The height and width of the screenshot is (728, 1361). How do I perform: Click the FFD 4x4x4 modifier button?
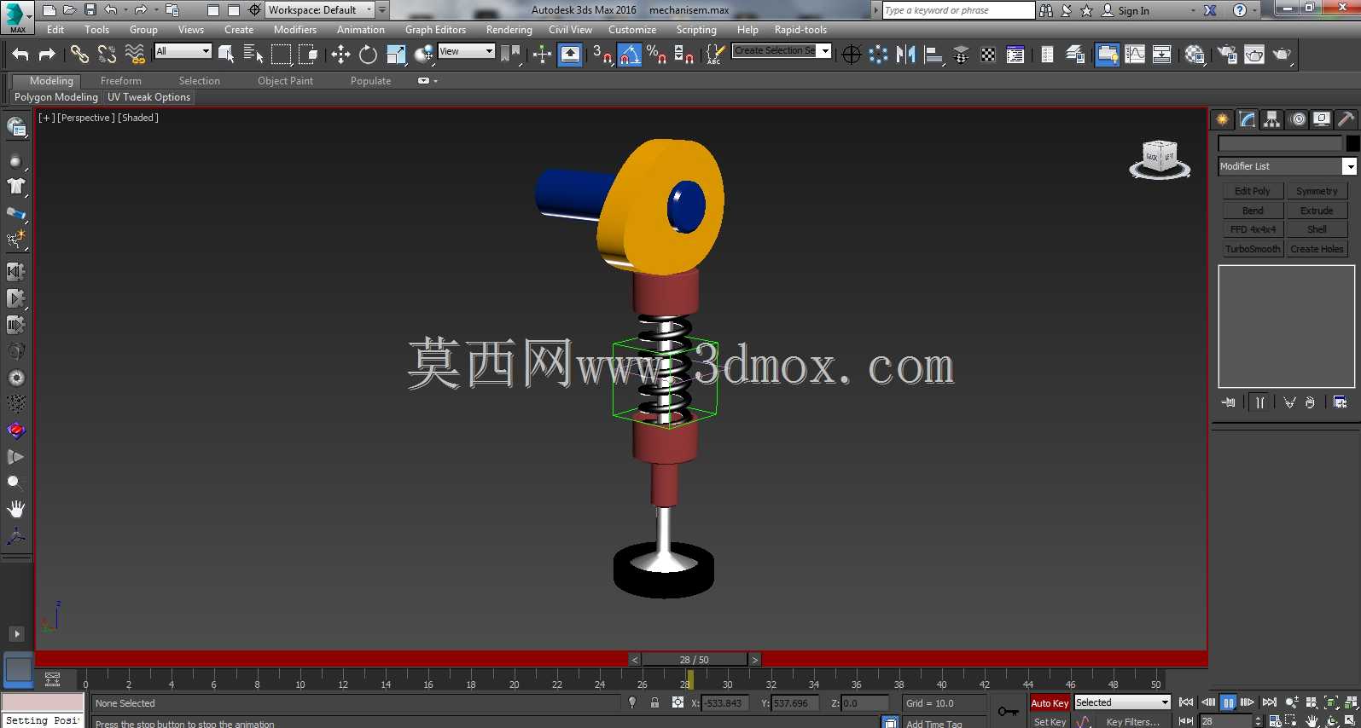(1253, 229)
